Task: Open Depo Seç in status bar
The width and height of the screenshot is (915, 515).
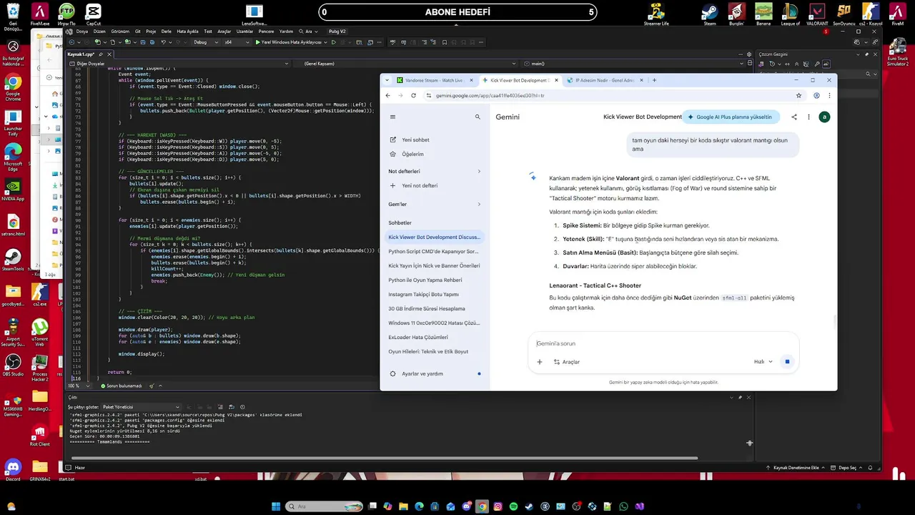Action: tap(848, 468)
